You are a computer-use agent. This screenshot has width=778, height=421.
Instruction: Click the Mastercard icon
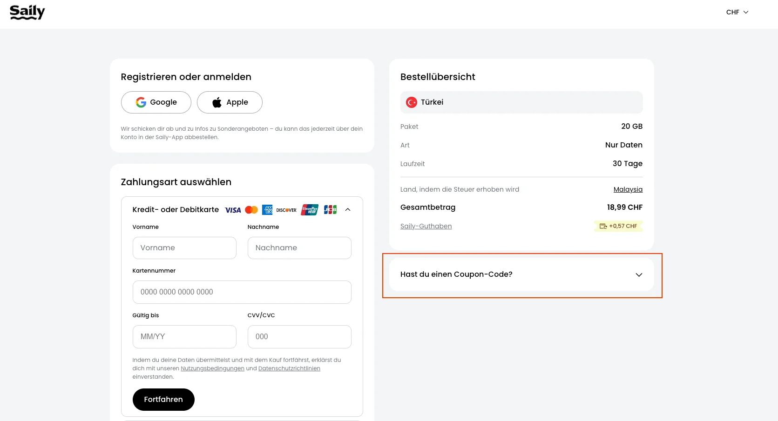pos(251,210)
